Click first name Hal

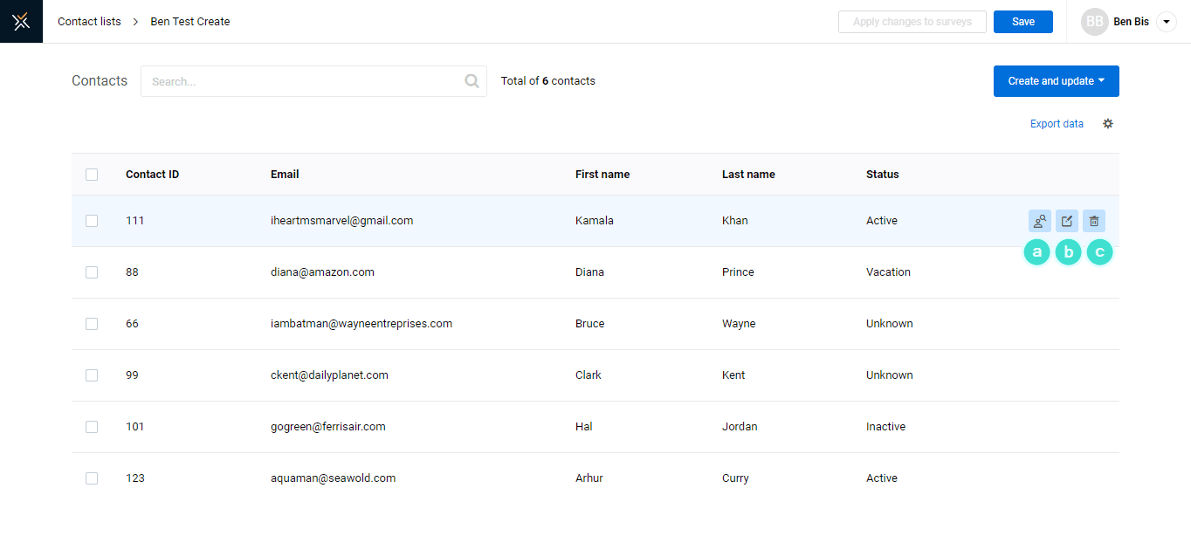(584, 427)
